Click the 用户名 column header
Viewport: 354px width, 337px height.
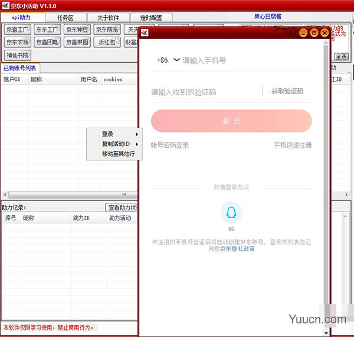[x=90, y=79]
